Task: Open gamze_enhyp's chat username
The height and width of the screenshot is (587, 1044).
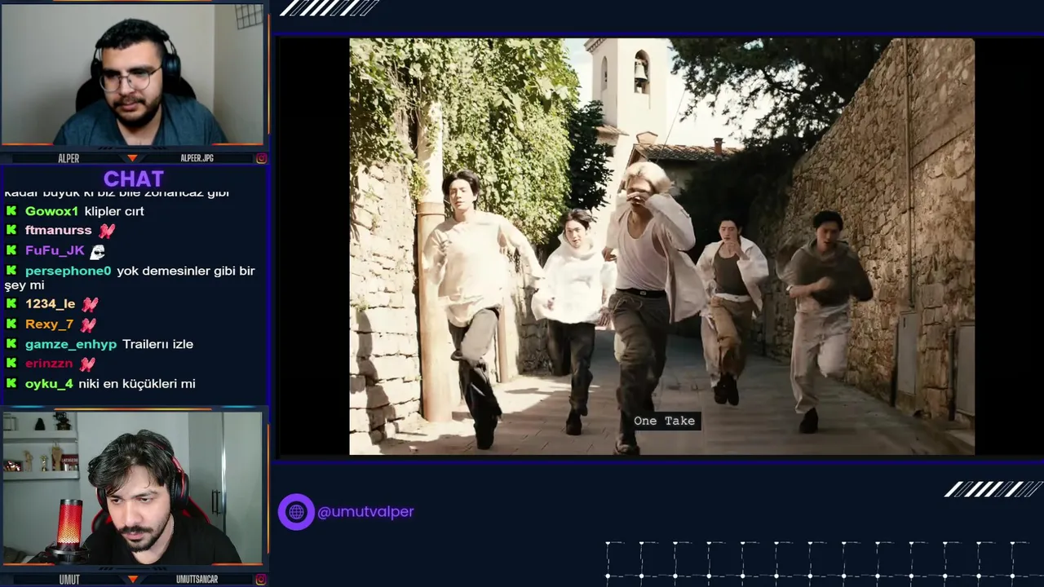Action: click(x=71, y=344)
